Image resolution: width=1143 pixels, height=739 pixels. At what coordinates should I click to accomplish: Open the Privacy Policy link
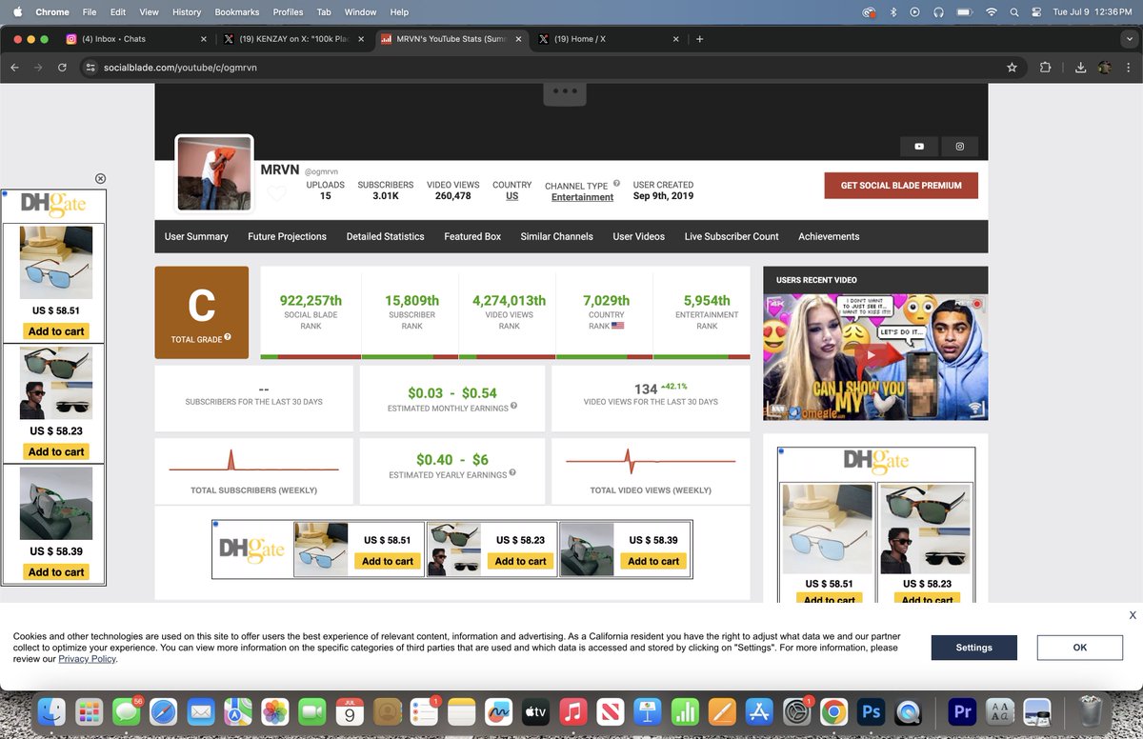click(x=87, y=659)
